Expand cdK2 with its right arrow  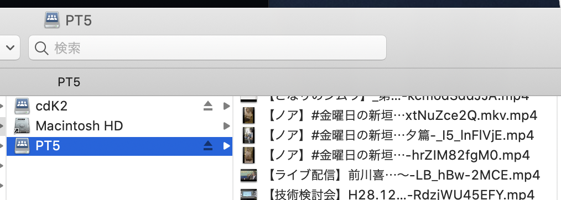226,106
